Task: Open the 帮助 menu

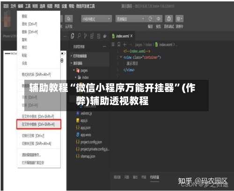Action: click(x=72, y=6)
